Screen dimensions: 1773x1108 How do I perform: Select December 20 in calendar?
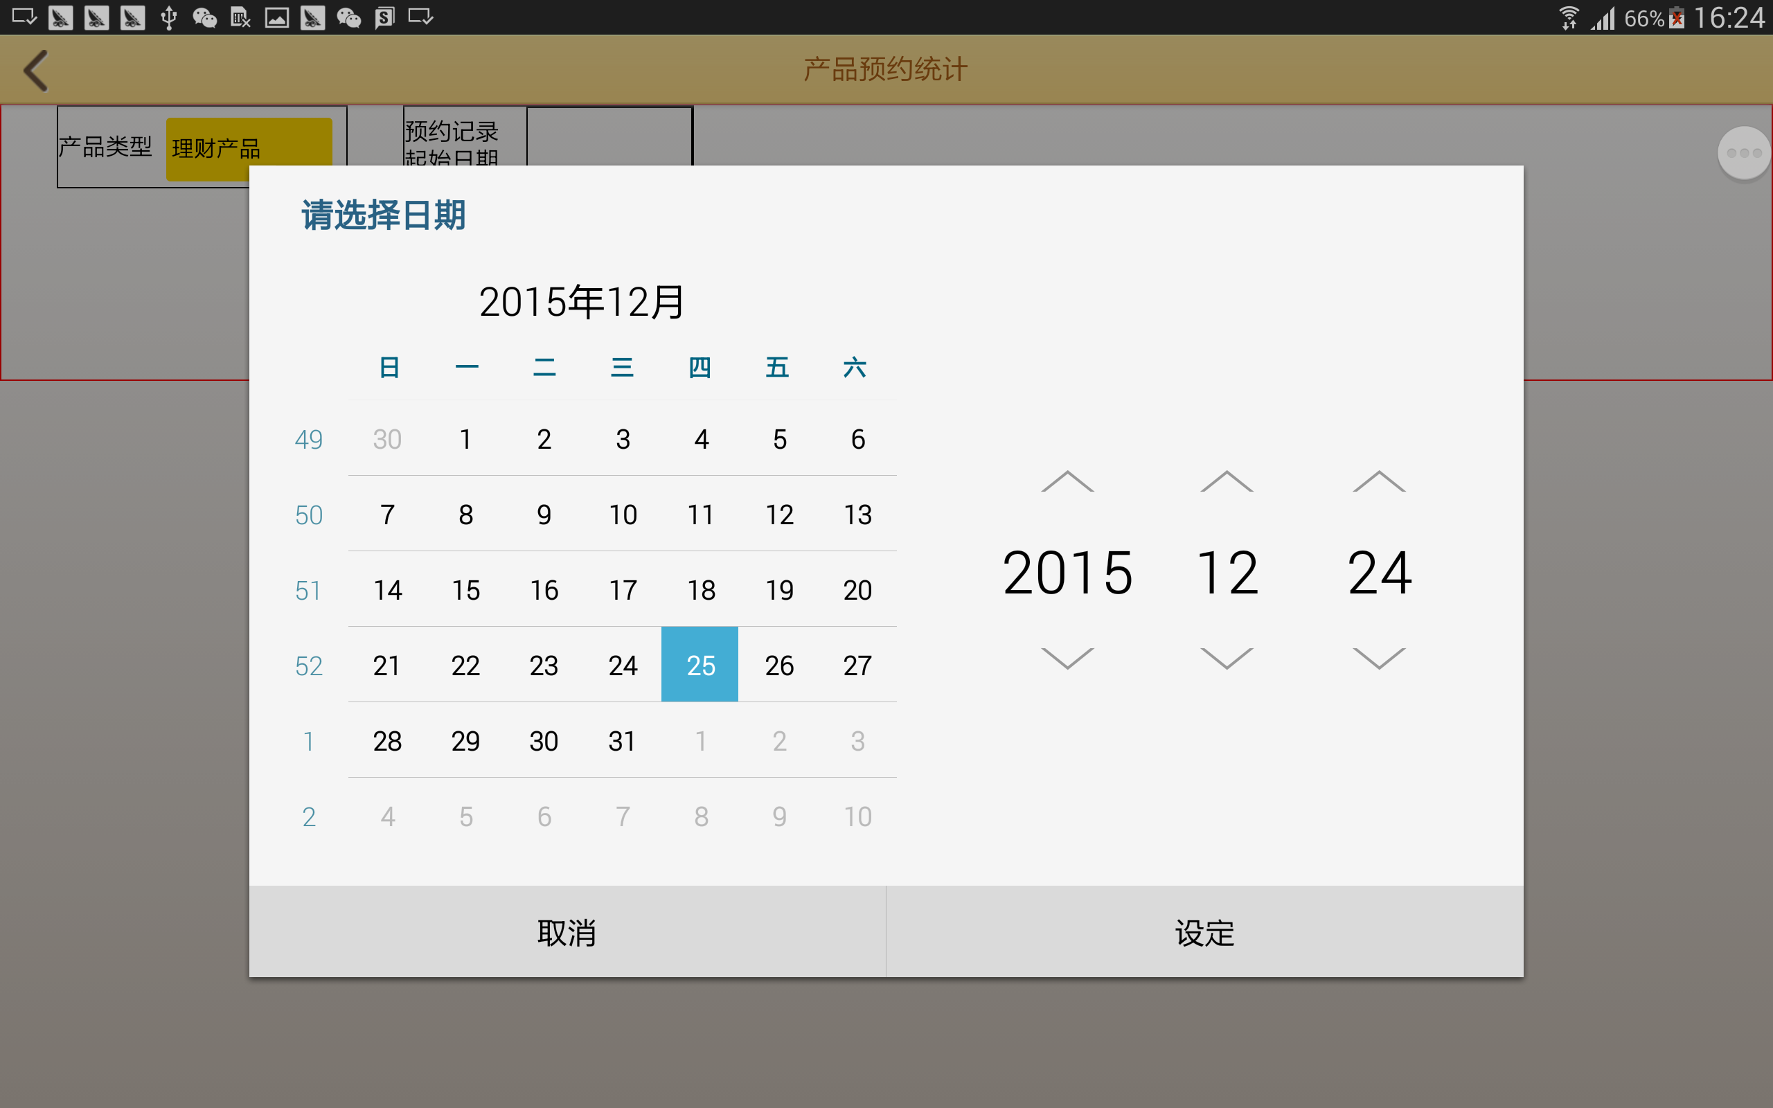pos(857,590)
